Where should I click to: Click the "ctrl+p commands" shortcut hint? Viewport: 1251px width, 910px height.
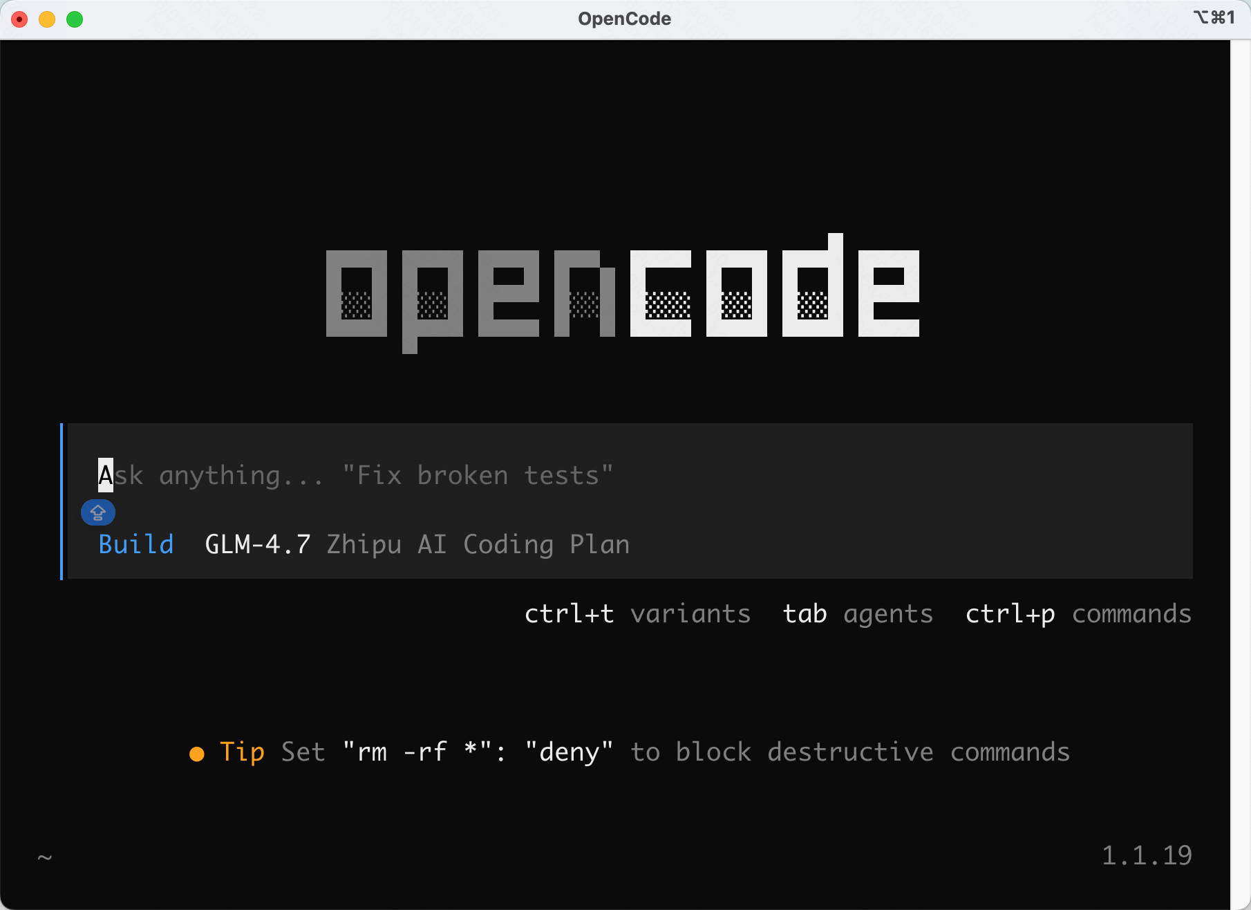1078,613
